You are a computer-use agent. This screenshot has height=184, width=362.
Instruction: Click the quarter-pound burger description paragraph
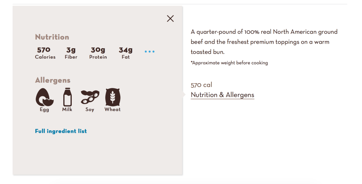(x=264, y=42)
